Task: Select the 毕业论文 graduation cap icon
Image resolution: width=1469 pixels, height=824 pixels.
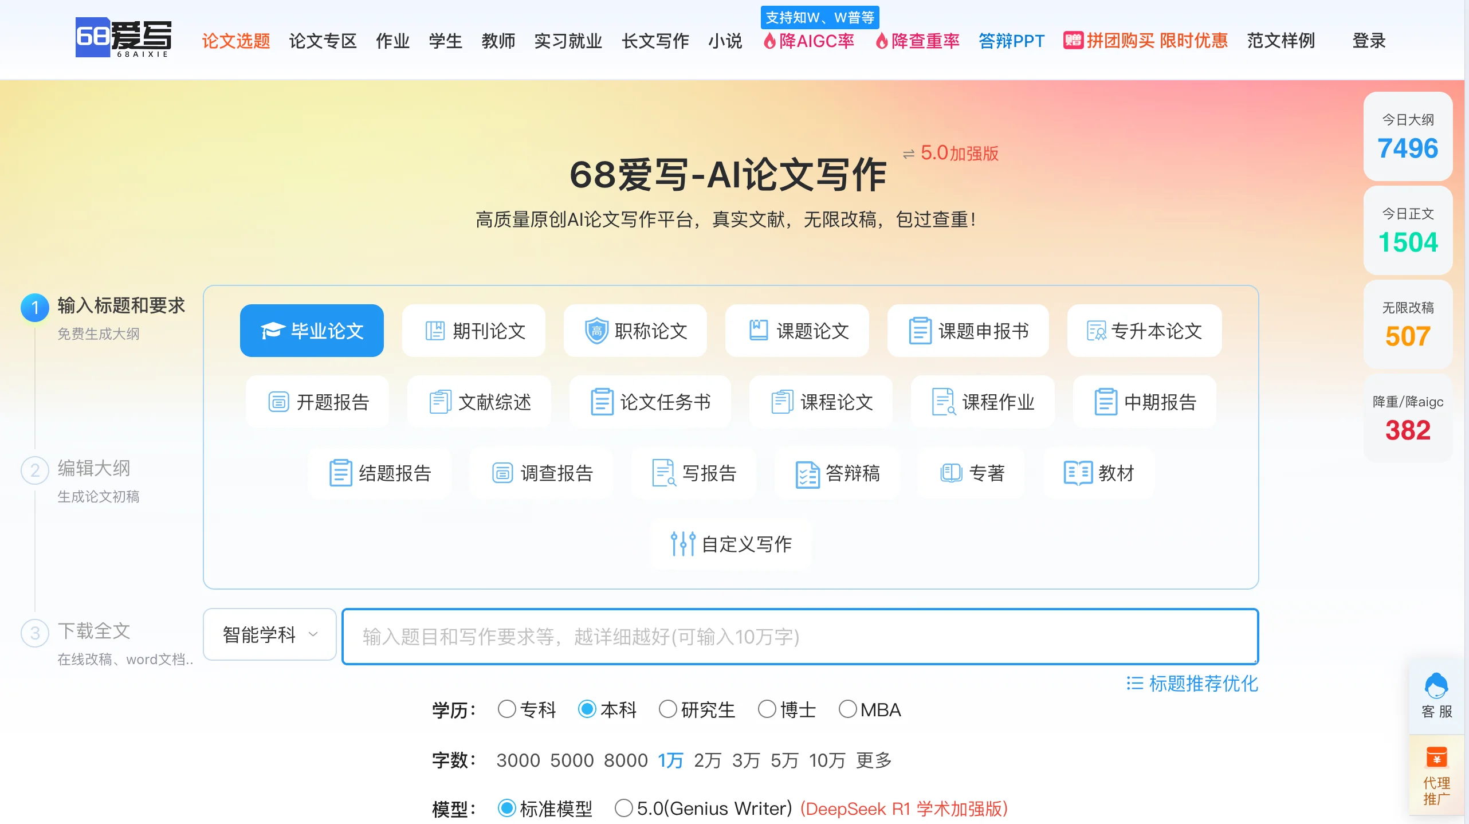Action: (x=274, y=331)
